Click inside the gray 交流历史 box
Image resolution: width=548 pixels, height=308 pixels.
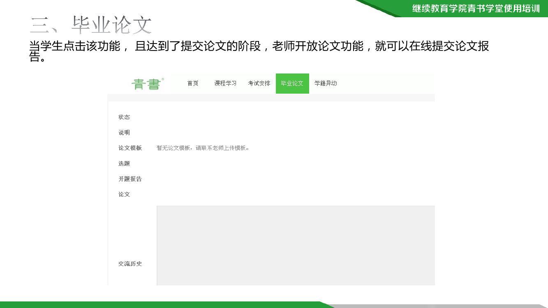point(295,245)
